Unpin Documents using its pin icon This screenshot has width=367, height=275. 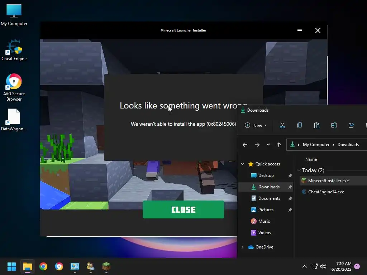point(290,198)
